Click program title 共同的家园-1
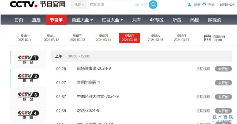The image size is (237, 124). 88,82
